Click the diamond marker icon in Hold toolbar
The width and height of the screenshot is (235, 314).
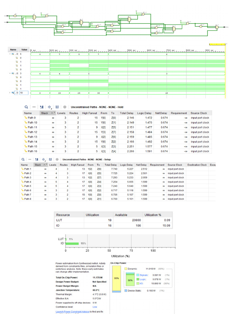49,107
